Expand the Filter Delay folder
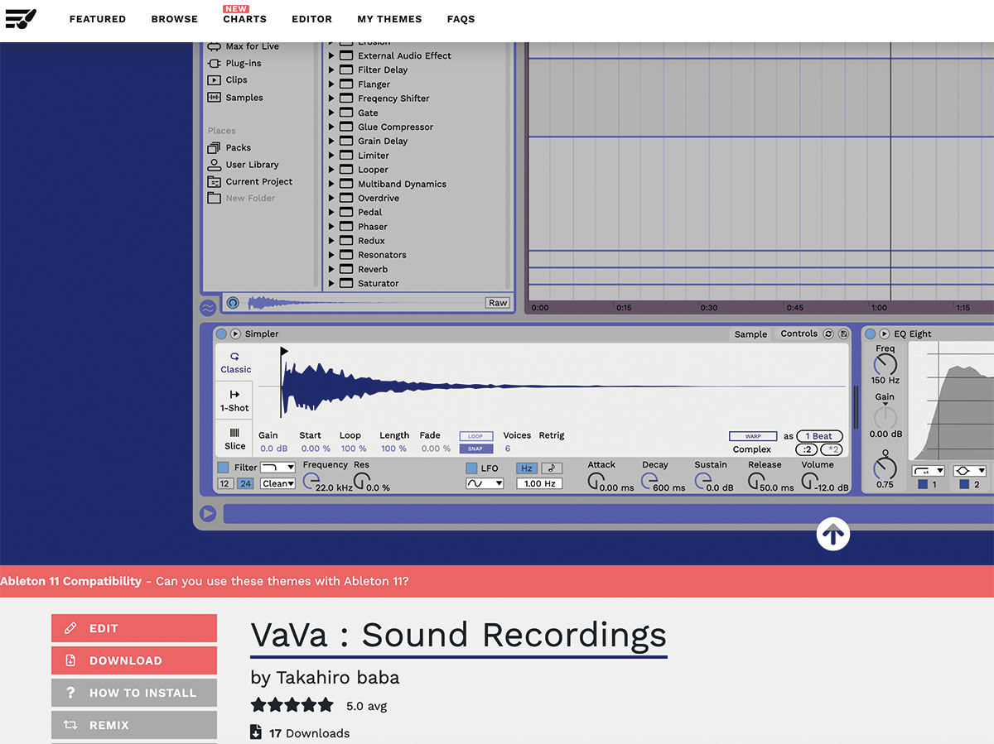The height and width of the screenshot is (744, 994). click(331, 70)
